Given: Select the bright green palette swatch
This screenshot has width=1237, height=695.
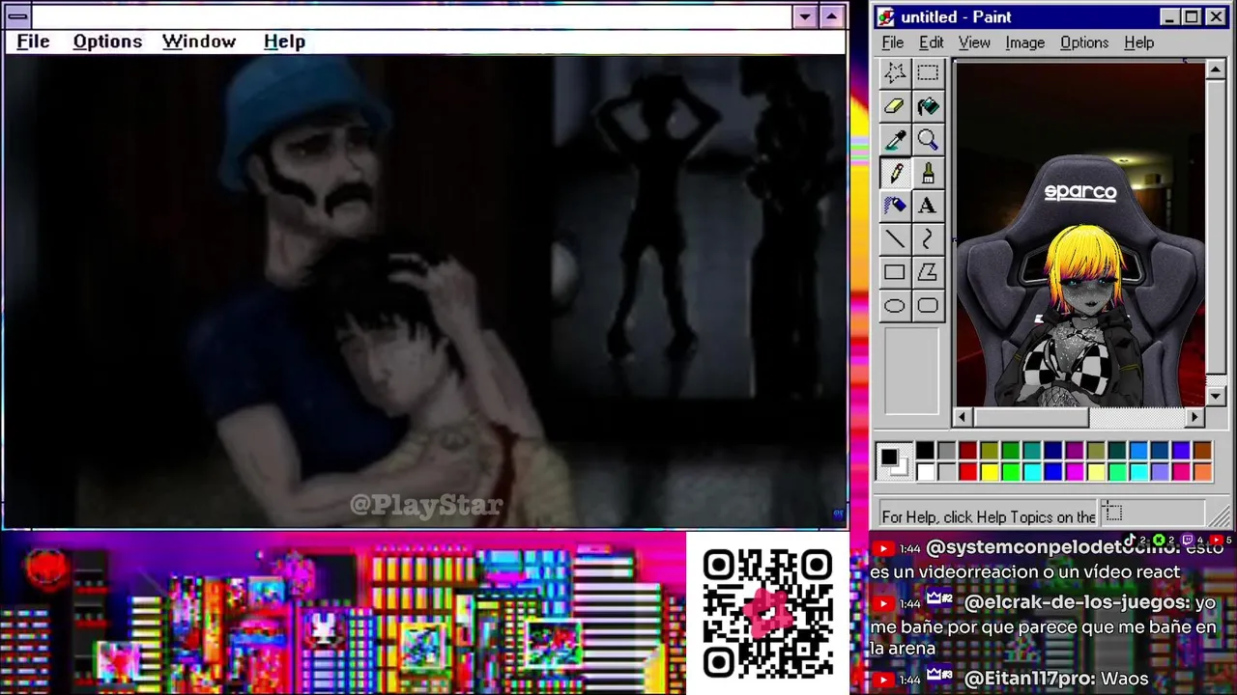Looking at the screenshot, I should pyautogui.click(x=1010, y=472).
